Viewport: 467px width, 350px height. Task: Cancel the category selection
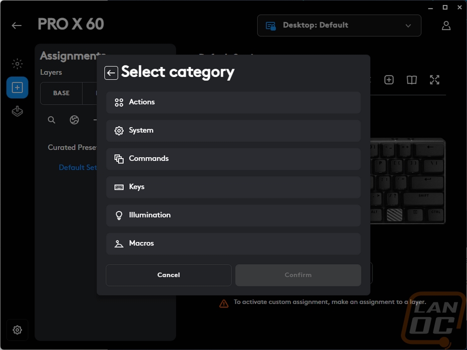pos(169,275)
